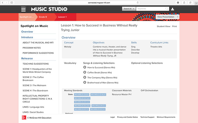Screen dimensions: 198x123
Task: Open Minimum Requirements footer link
Action: pos(166,117)
